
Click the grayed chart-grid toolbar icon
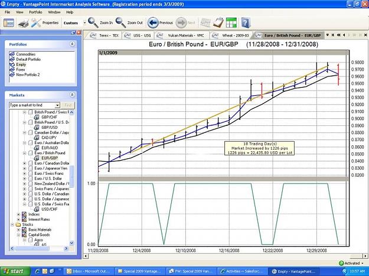pos(205,23)
